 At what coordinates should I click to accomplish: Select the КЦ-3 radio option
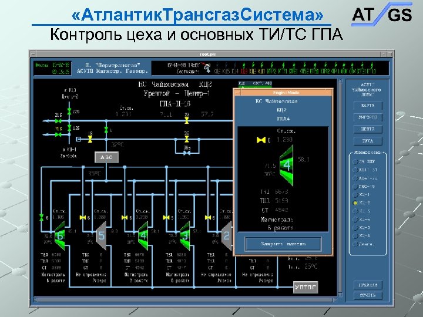pos(355,211)
